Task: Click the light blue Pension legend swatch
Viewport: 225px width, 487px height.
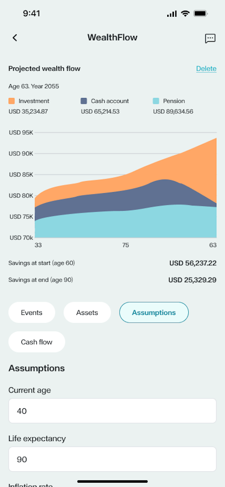Action: [x=156, y=101]
